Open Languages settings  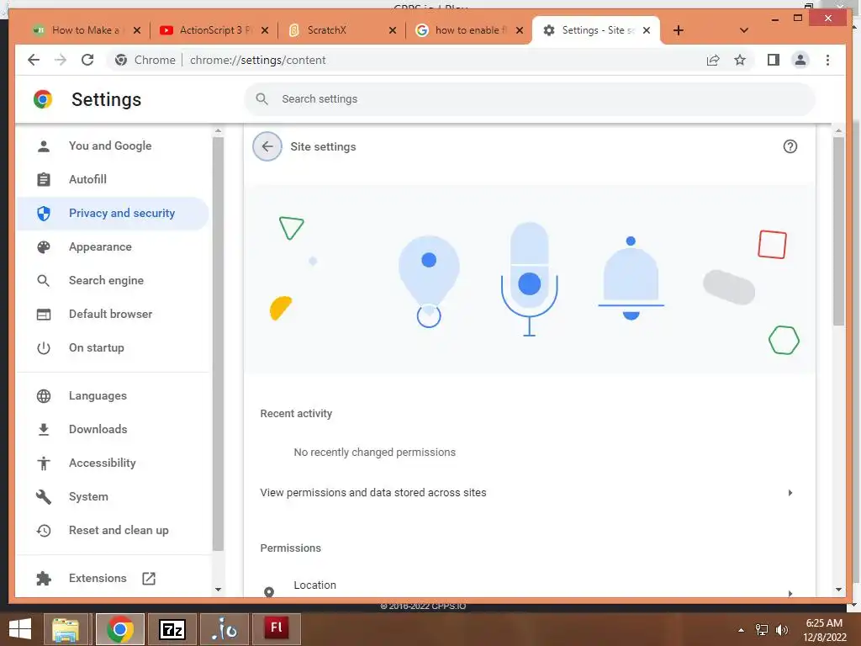pos(113,396)
